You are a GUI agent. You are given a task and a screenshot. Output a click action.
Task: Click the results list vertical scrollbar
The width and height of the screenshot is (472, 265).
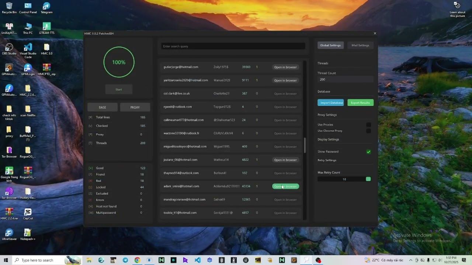click(305, 145)
